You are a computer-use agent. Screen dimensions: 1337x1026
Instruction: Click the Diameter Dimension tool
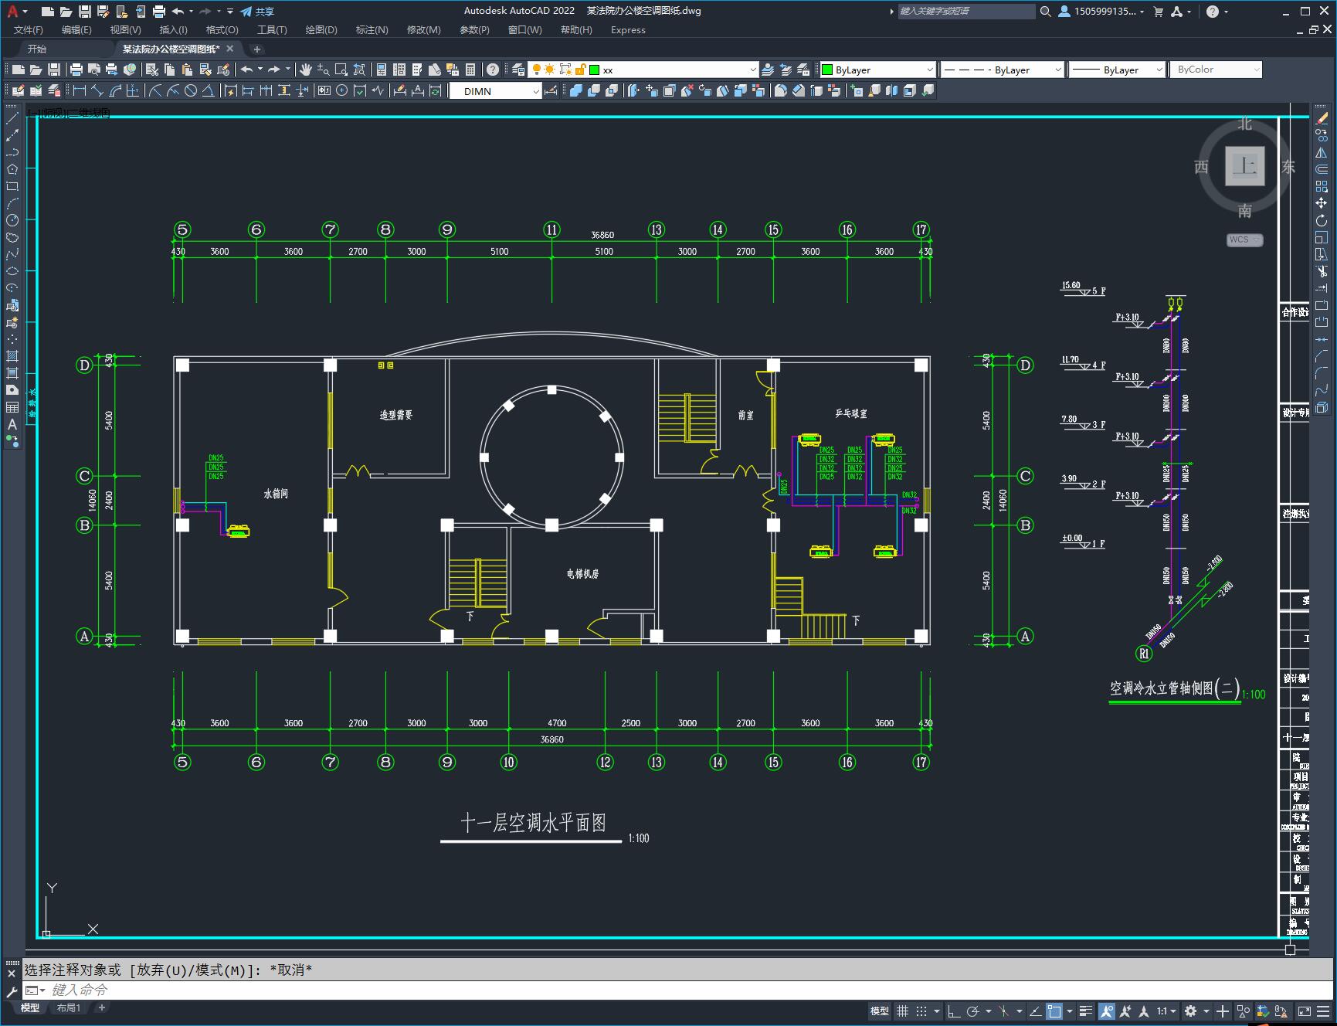pos(191,90)
